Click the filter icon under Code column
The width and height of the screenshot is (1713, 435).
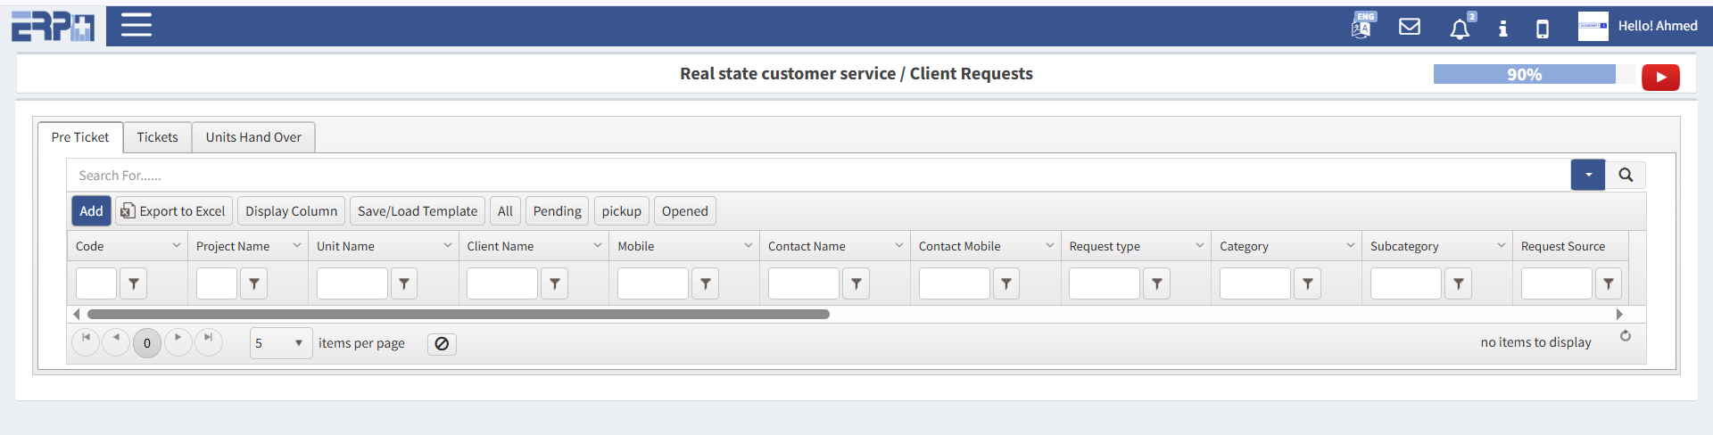coord(134,283)
